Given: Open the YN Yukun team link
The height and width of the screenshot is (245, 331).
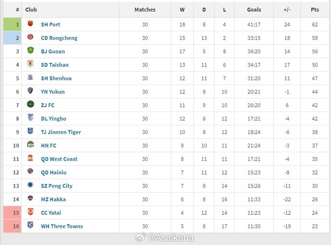Looking at the screenshot, I should click(x=52, y=91).
